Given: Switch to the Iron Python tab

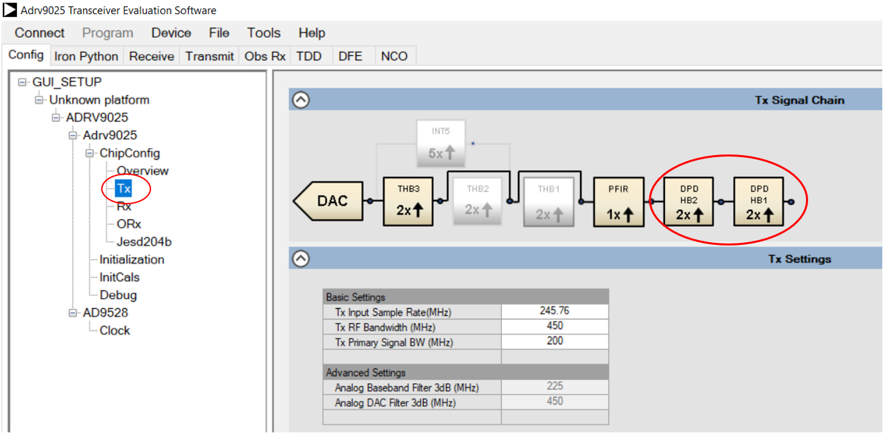Looking at the screenshot, I should tap(86, 57).
